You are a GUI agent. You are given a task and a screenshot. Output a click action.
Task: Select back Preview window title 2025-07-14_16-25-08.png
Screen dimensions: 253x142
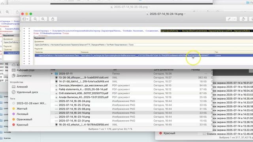pos(131,7)
